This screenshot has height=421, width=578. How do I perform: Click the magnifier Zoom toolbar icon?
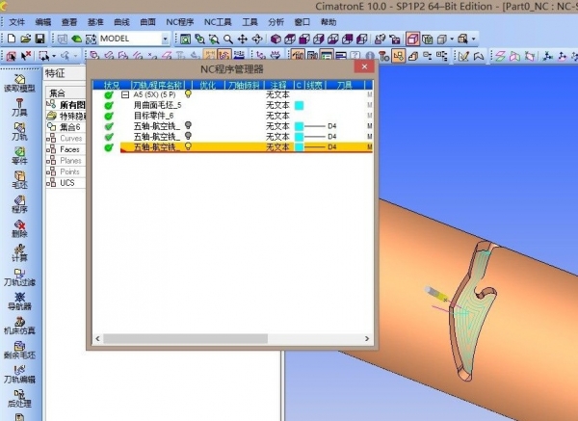pyautogui.click(x=228, y=39)
